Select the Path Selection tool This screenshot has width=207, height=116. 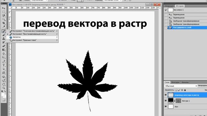[x=4, y=69]
